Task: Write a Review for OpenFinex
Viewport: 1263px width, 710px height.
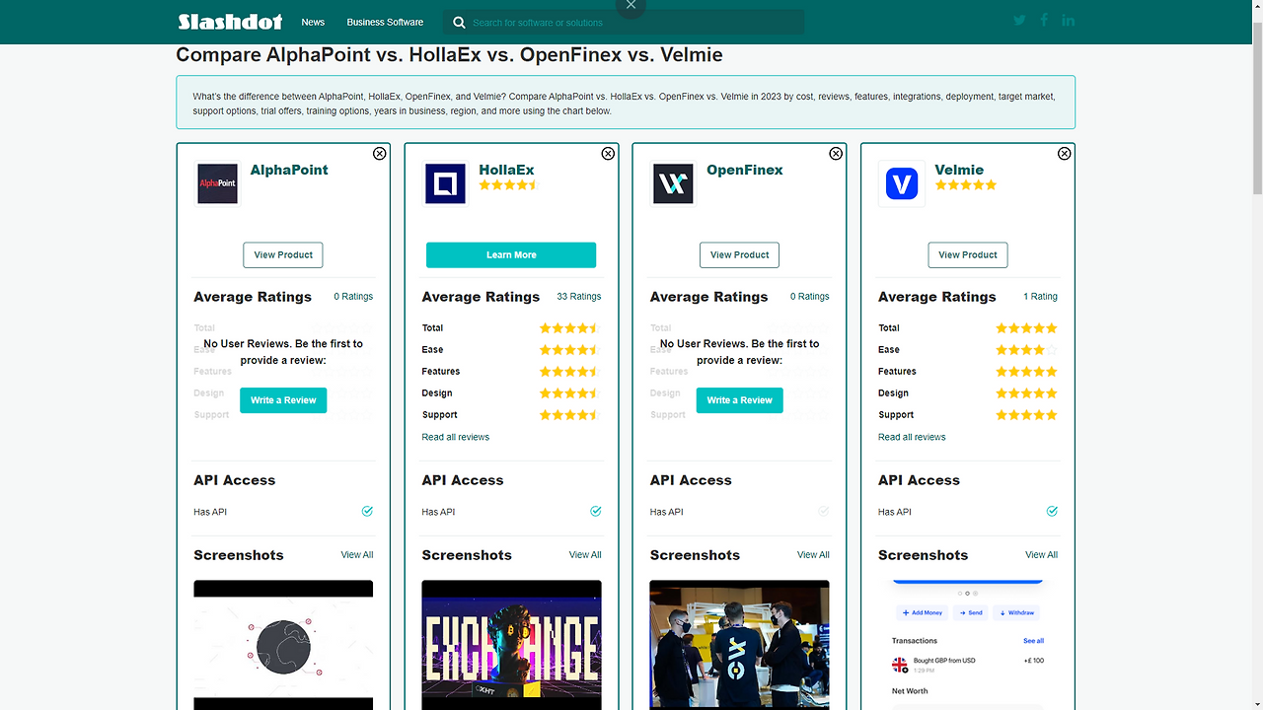Action: pyautogui.click(x=739, y=400)
